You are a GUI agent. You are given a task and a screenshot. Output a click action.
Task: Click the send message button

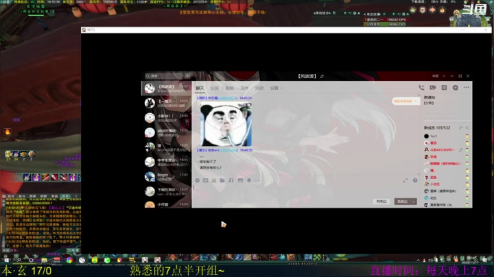point(402,202)
